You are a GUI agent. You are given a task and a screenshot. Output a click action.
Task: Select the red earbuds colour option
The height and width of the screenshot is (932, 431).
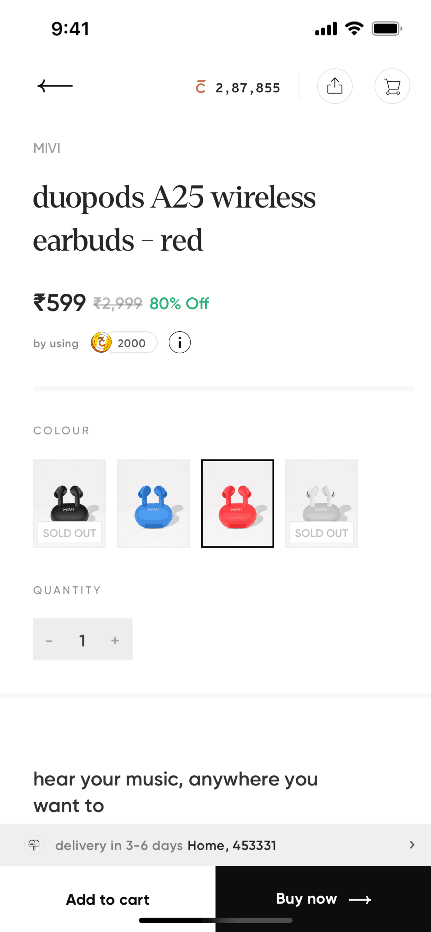(x=238, y=503)
